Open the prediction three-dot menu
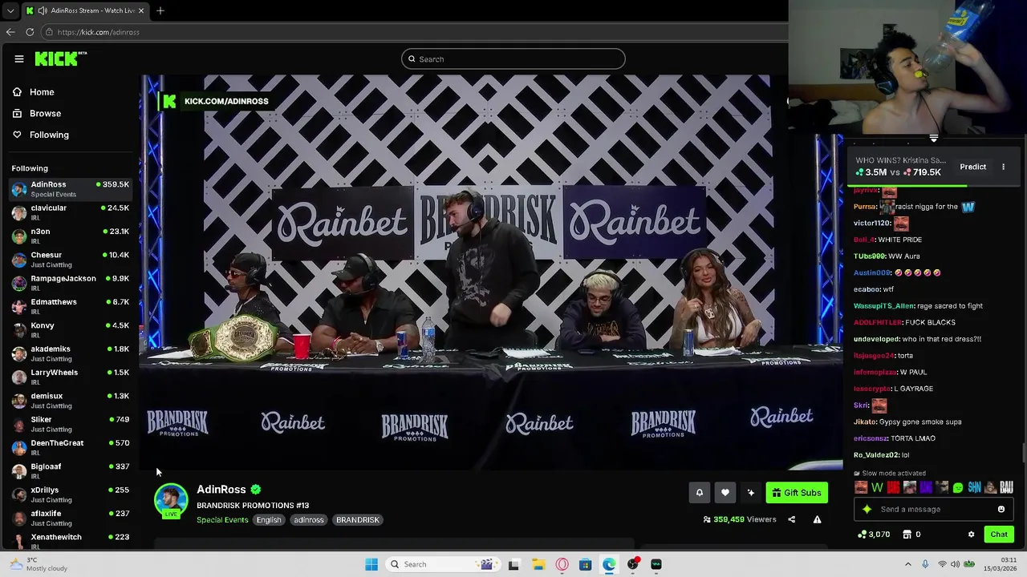 (x=1003, y=167)
